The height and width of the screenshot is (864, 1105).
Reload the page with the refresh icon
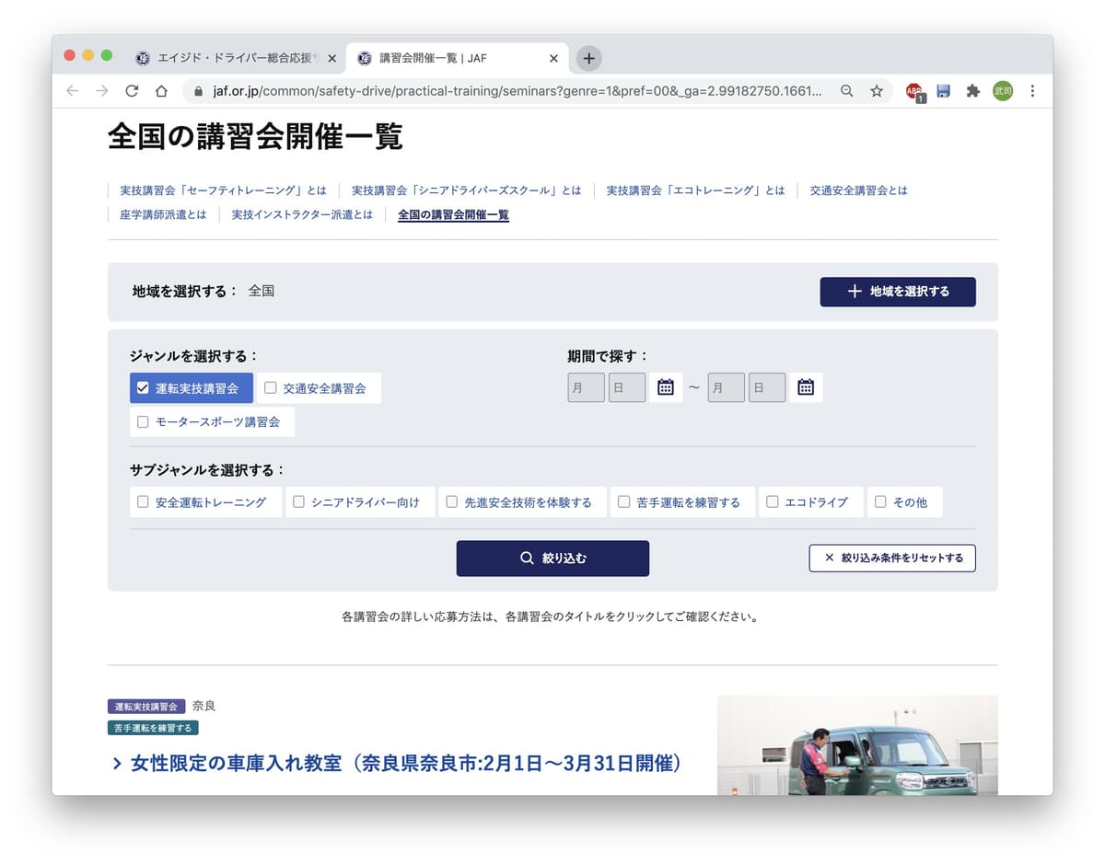(131, 91)
